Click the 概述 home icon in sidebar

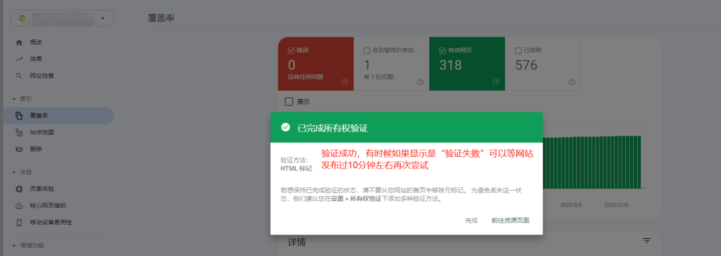pos(18,42)
